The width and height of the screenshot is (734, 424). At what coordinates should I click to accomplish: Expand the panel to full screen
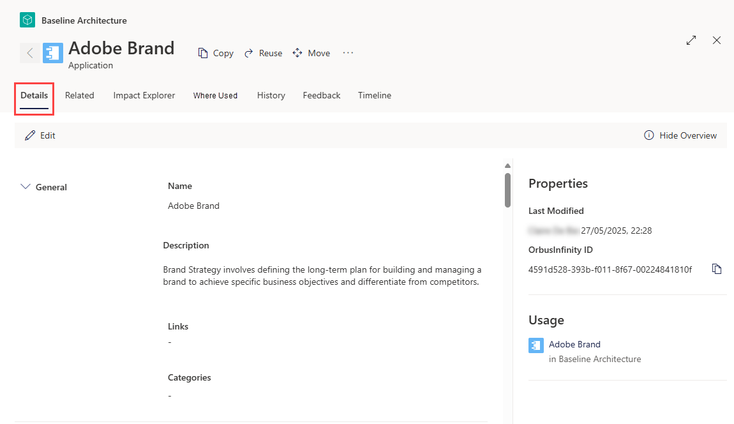[x=691, y=40]
